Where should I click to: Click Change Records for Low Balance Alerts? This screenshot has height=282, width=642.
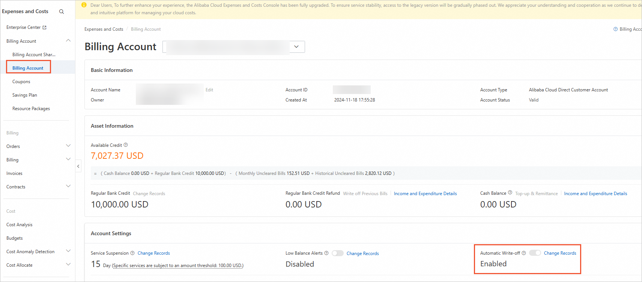pyautogui.click(x=363, y=254)
